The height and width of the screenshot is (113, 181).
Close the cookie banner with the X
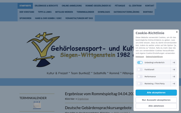(x=177, y=32)
